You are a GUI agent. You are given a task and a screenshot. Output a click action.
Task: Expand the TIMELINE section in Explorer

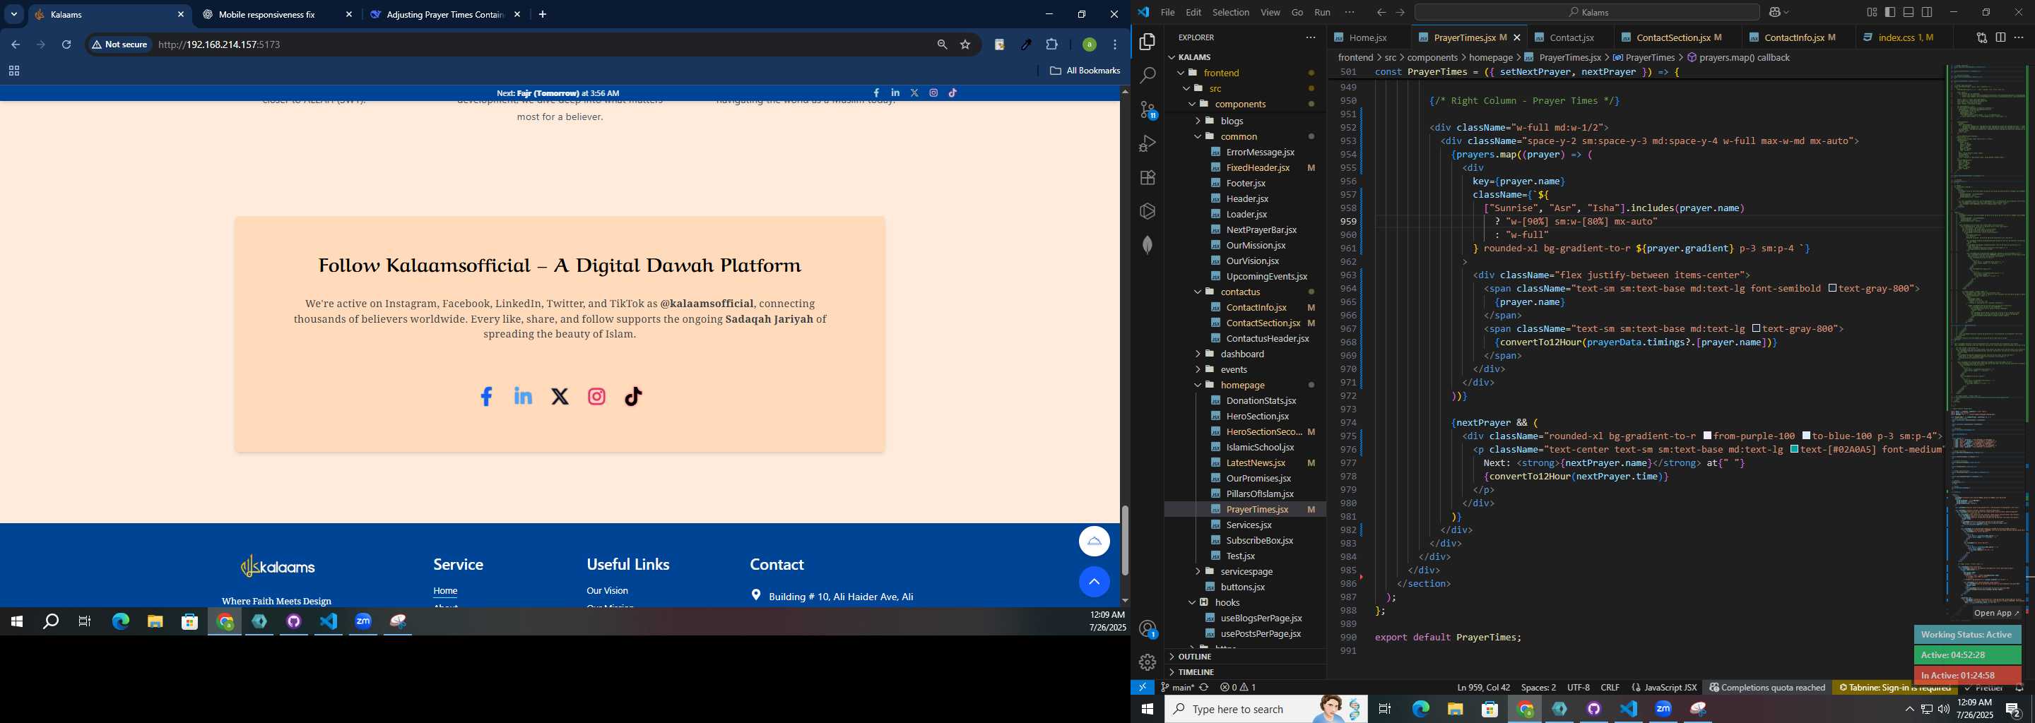point(1196,672)
